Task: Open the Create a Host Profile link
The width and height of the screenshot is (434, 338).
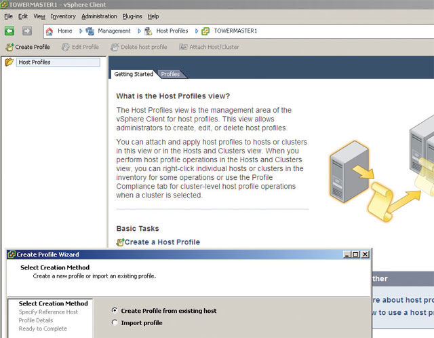Action: coord(162,242)
